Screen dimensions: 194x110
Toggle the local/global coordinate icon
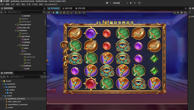80,12
